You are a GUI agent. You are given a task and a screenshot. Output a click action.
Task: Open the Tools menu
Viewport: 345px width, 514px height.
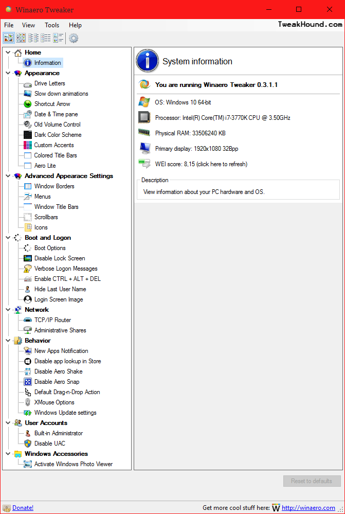[x=52, y=25]
